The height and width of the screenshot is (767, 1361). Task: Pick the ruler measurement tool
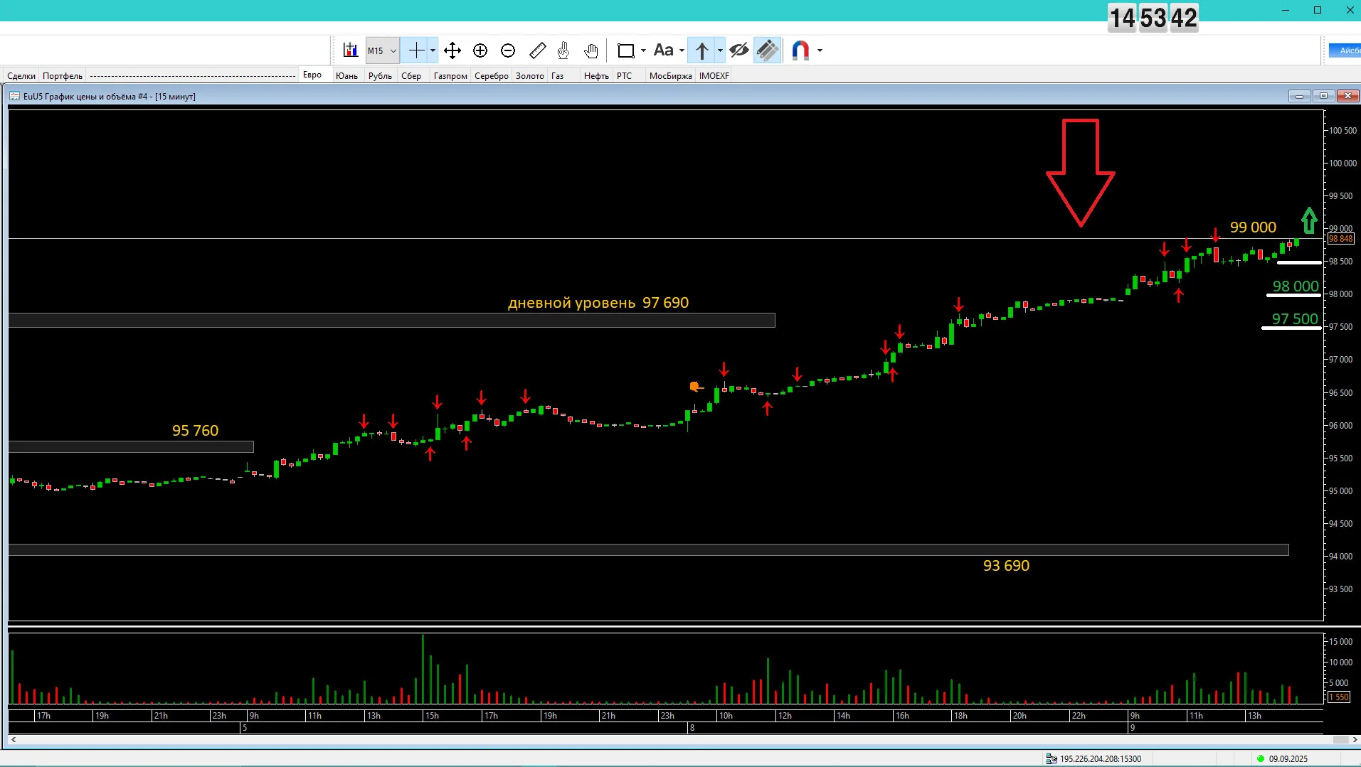pos(538,50)
